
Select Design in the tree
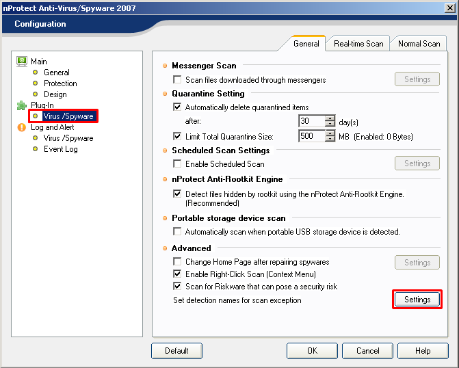55,94
